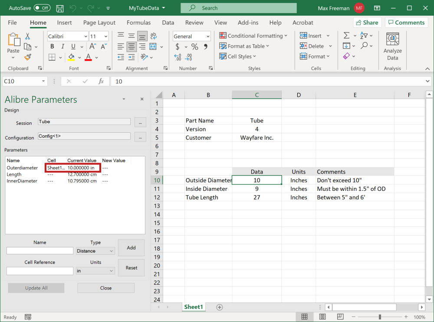Click the Cell Reference input field
The width and height of the screenshot is (434, 322).
tap(40, 271)
